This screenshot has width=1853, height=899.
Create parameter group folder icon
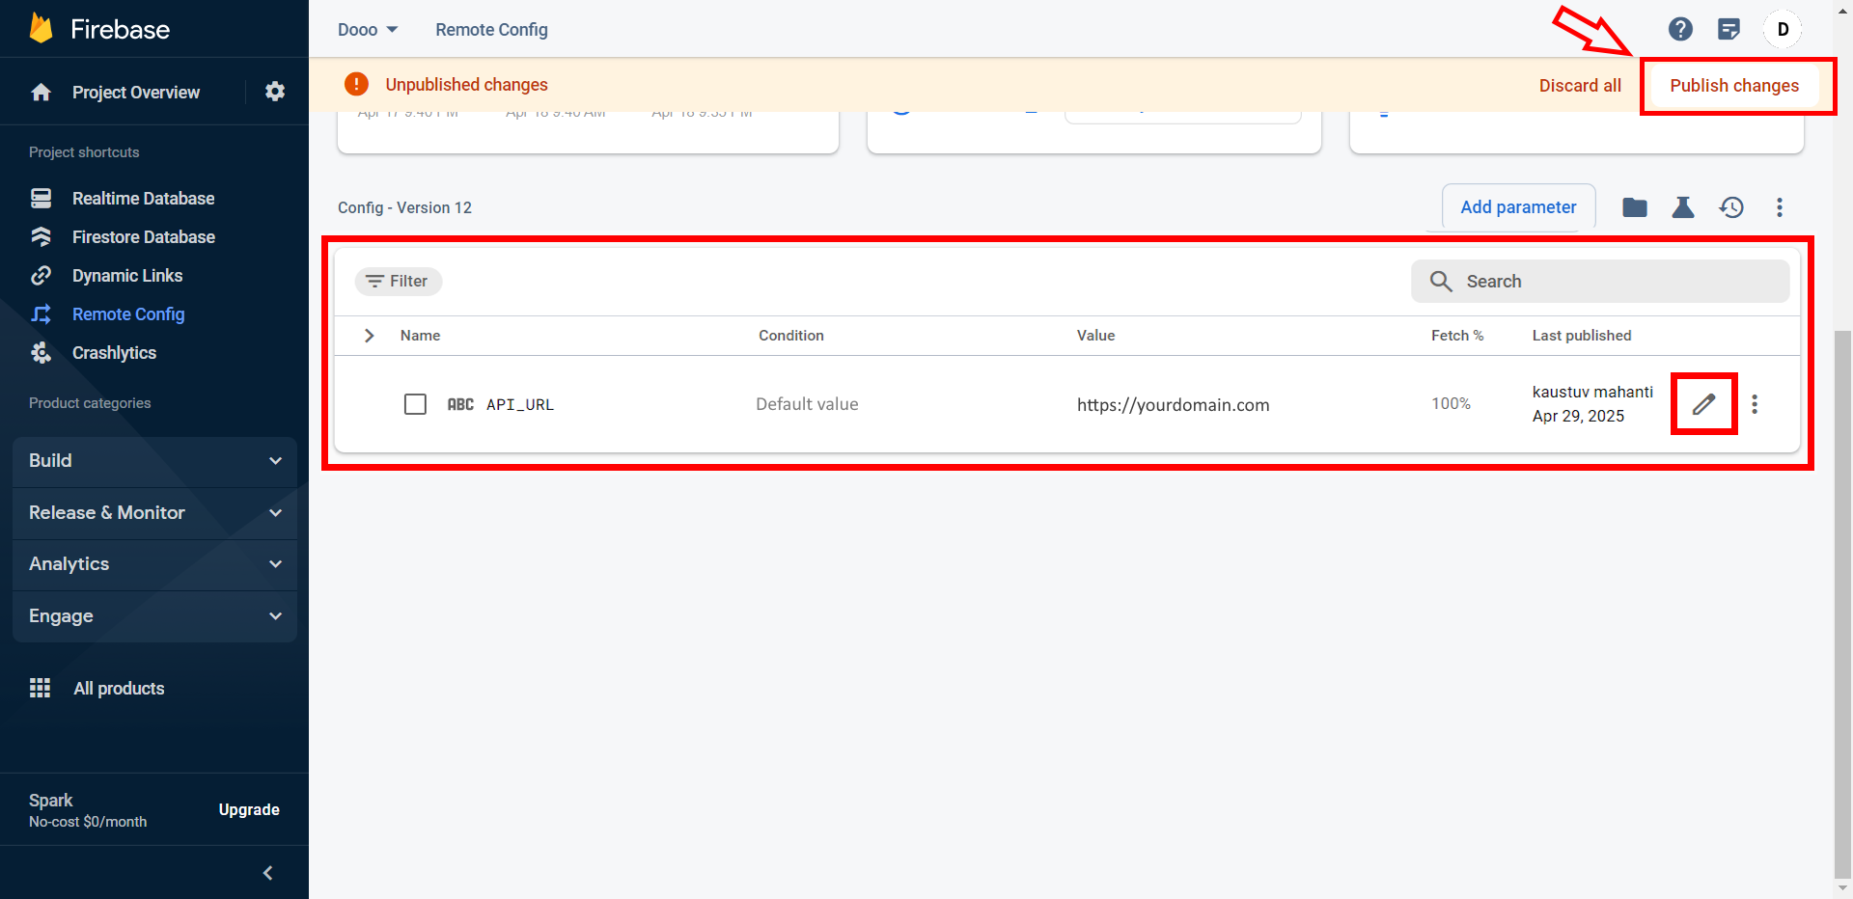pyautogui.click(x=1635, y=207)
